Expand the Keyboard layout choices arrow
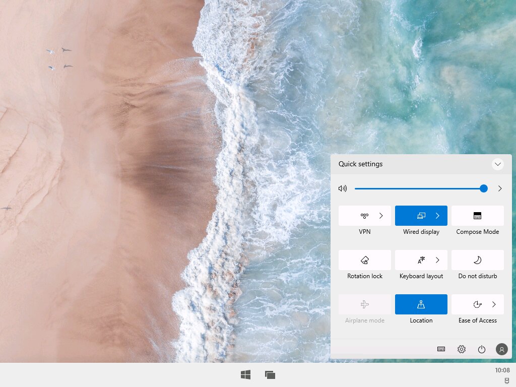 click(438, 260)
